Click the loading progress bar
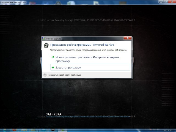This screenshot has width=176, height=132. click(88, 117)
